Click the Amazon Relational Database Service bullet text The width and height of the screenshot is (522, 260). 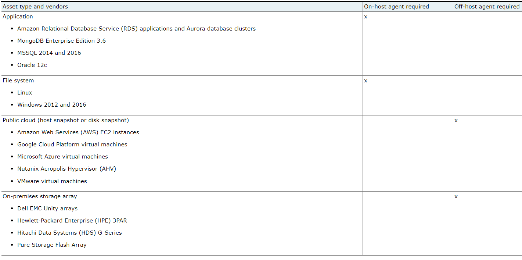[136, 29]
